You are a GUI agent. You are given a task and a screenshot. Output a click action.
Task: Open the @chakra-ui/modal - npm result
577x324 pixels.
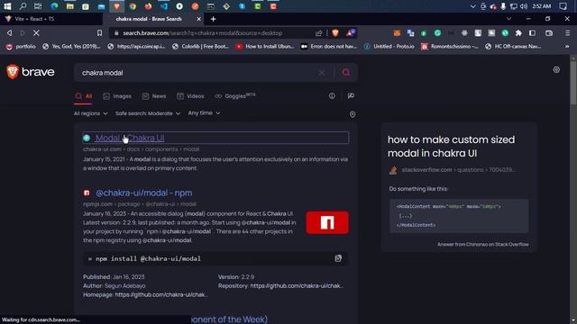[x=144, y=193]
